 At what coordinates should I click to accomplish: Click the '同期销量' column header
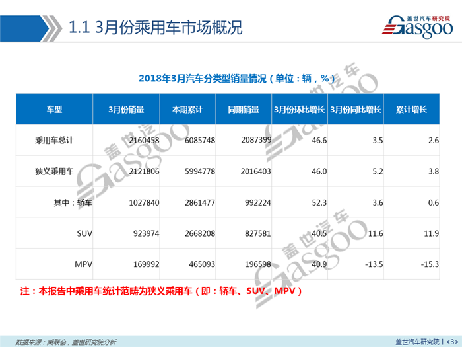pyautogui.click(x=244, y=110)
